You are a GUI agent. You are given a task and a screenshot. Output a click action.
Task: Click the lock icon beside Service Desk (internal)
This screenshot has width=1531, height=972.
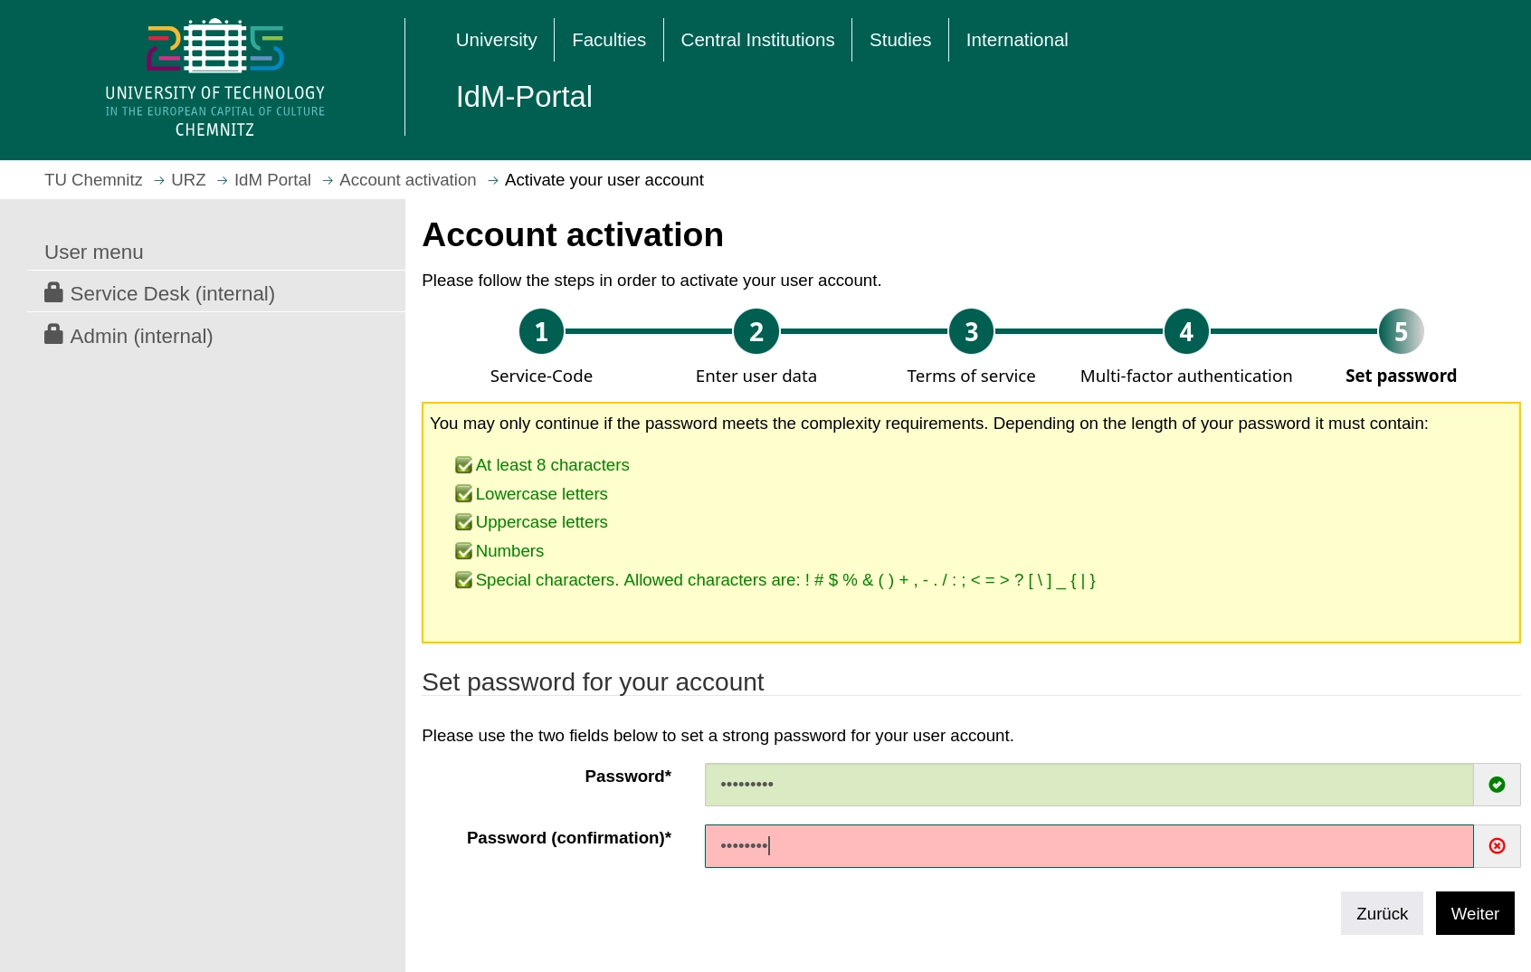click(53, 291)
